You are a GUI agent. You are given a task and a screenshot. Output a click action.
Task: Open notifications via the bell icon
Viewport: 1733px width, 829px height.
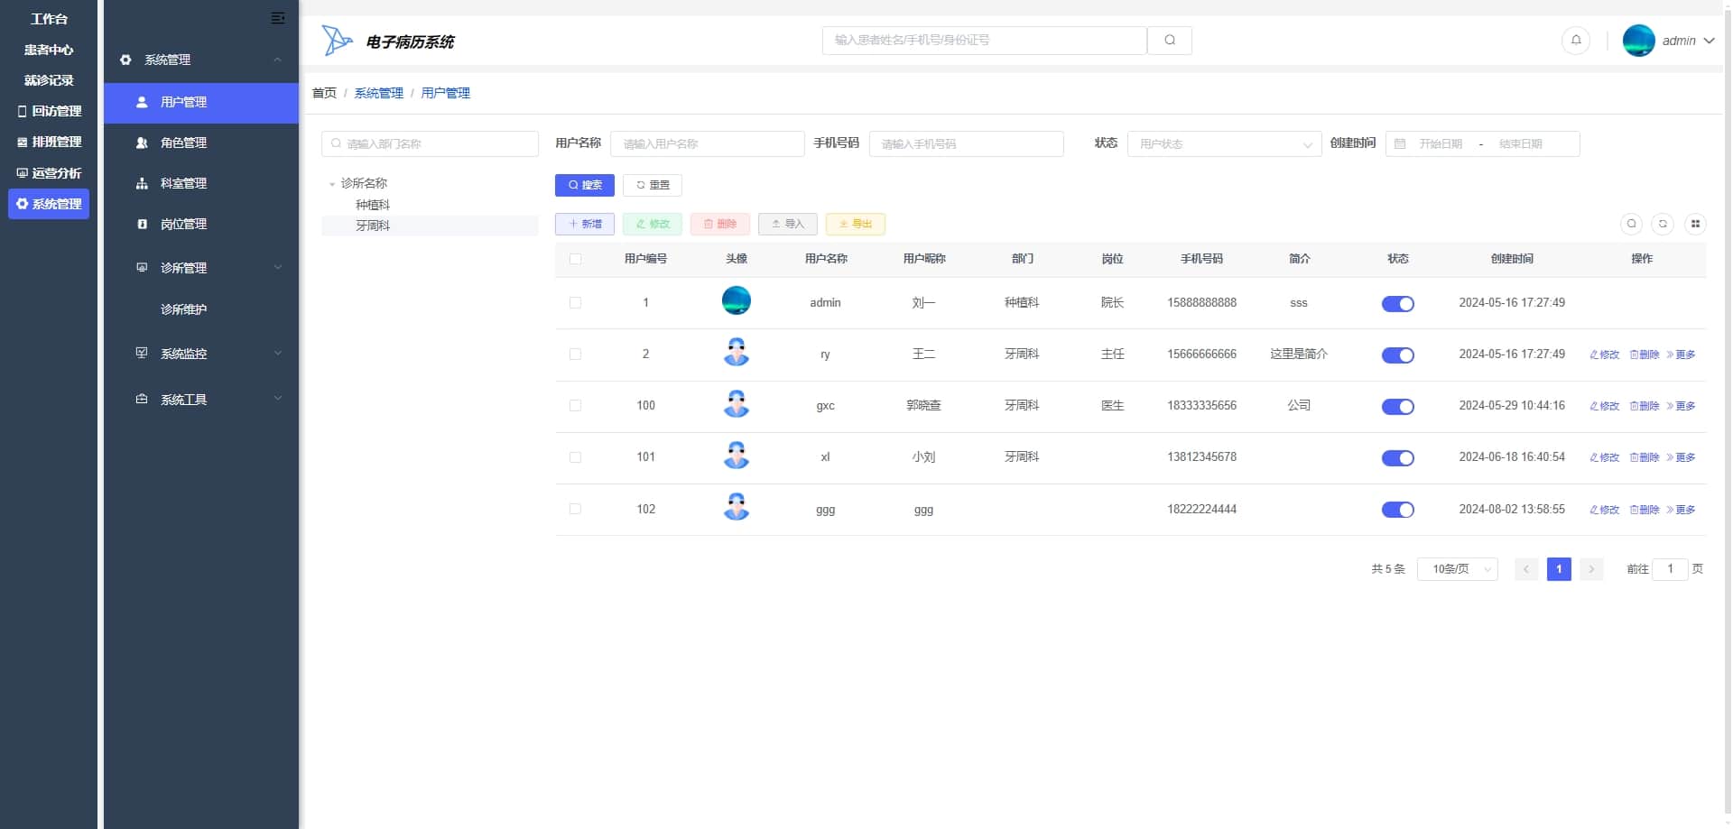1576,41
